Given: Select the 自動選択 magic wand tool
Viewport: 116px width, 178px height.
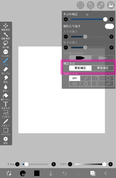Looking at the screenshot, I should point(6,36).
